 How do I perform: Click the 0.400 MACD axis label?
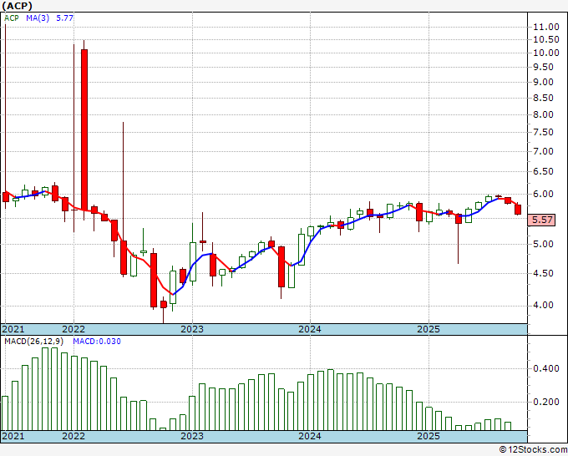click(x=546, y=368)
